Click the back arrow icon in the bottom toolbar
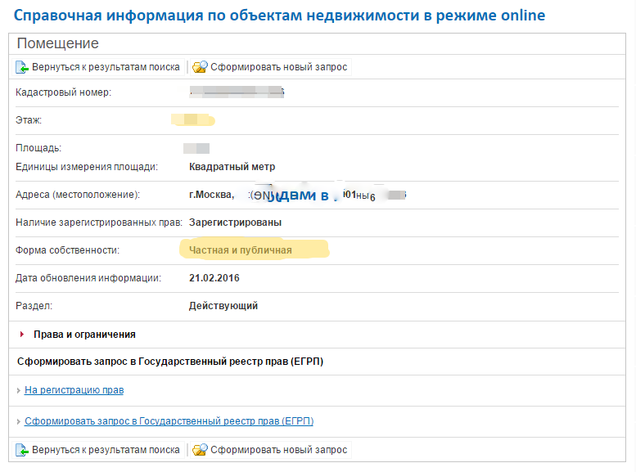The width and height of the screenshot is (636, 472). click(x=22, y=450)
